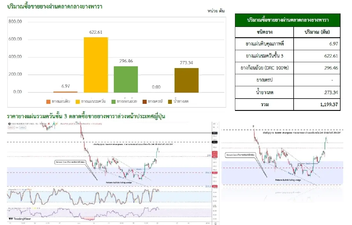Image resolution: width=352 pixels, height=225 pixels.
Task: Click the 800.00 y-axis label
Action: point(15,22)
